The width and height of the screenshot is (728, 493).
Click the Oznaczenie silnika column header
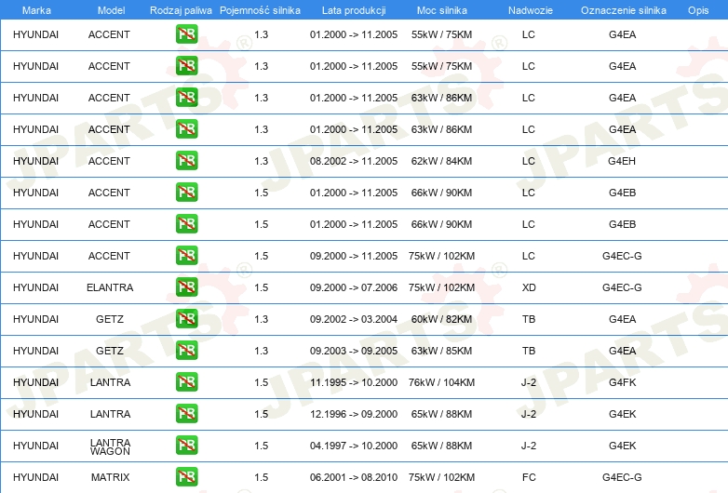coord(623,10)
